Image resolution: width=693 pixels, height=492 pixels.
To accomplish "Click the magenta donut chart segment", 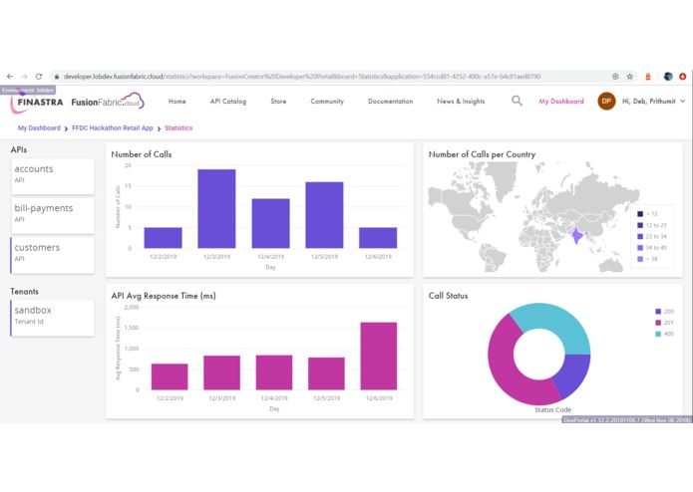I will [504, 369].
